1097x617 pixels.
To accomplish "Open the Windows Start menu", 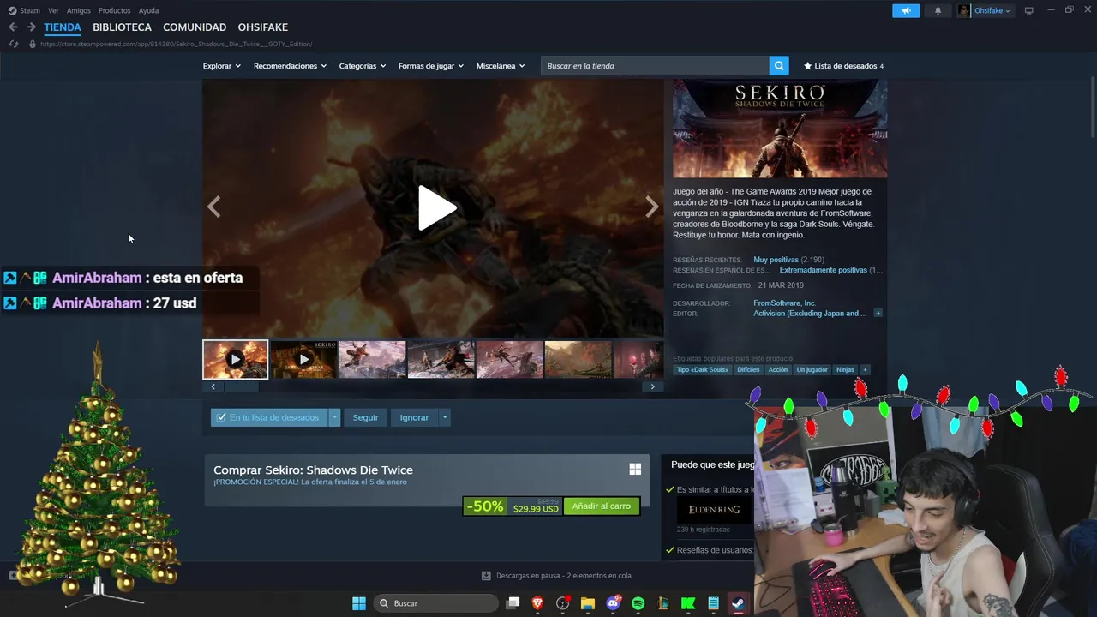I will point(359,603).
